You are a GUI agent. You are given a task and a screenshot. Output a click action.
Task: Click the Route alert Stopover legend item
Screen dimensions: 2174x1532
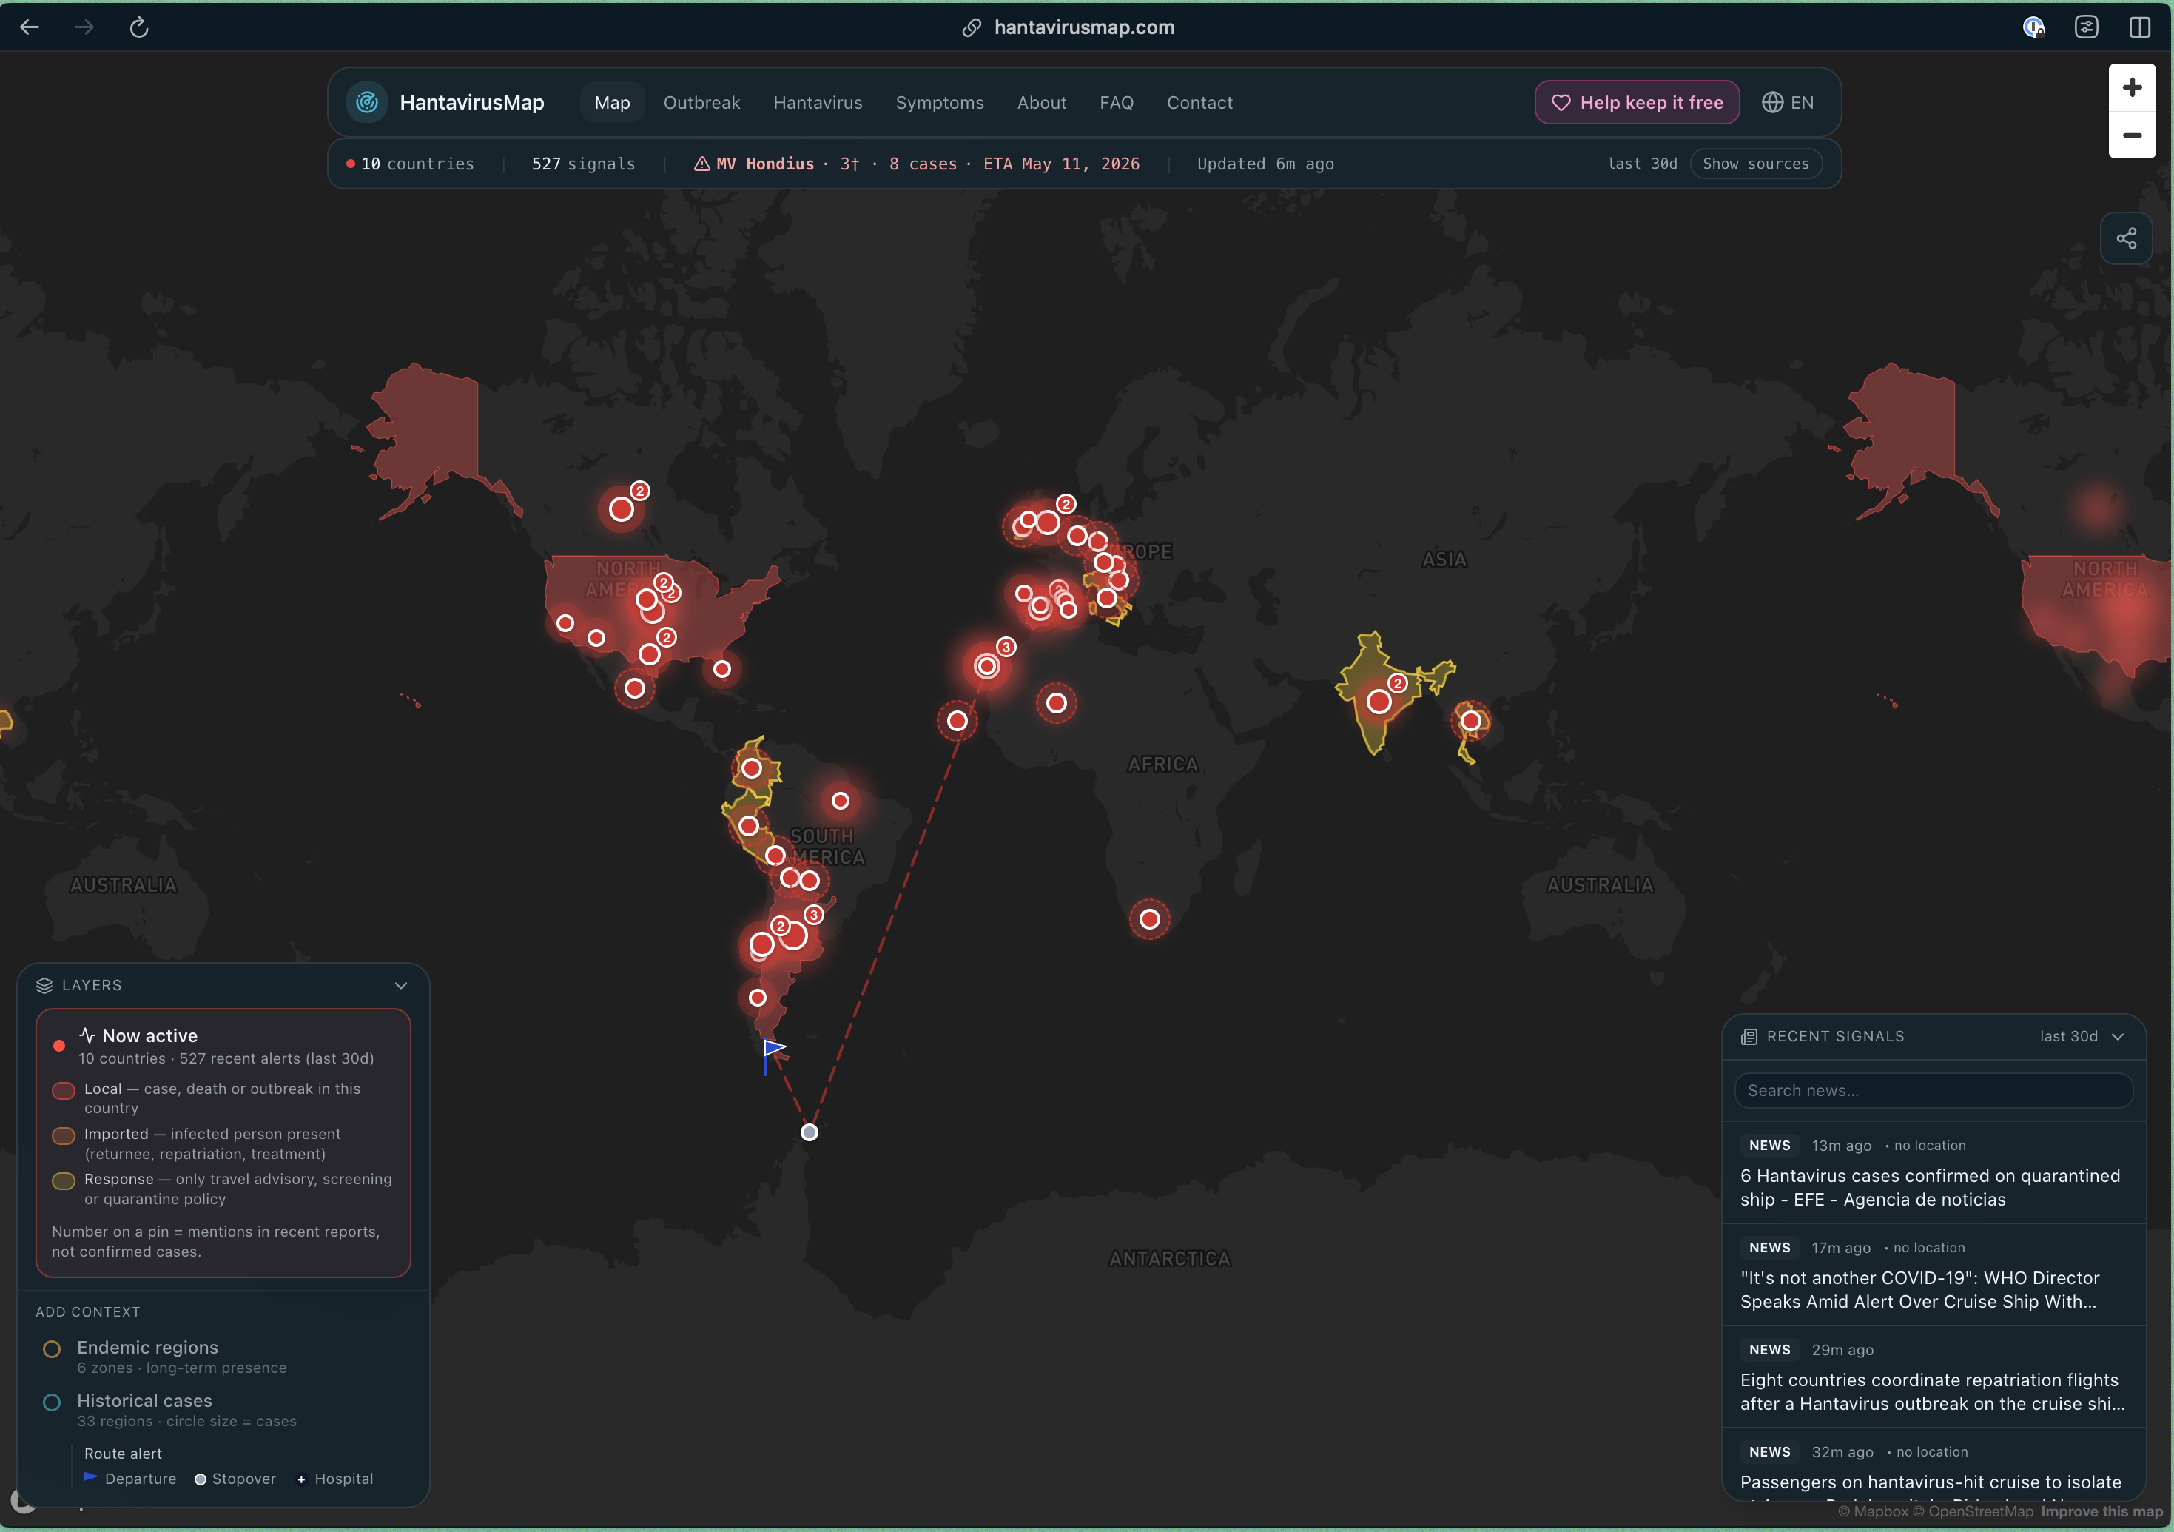click(x=235, y=1479)
